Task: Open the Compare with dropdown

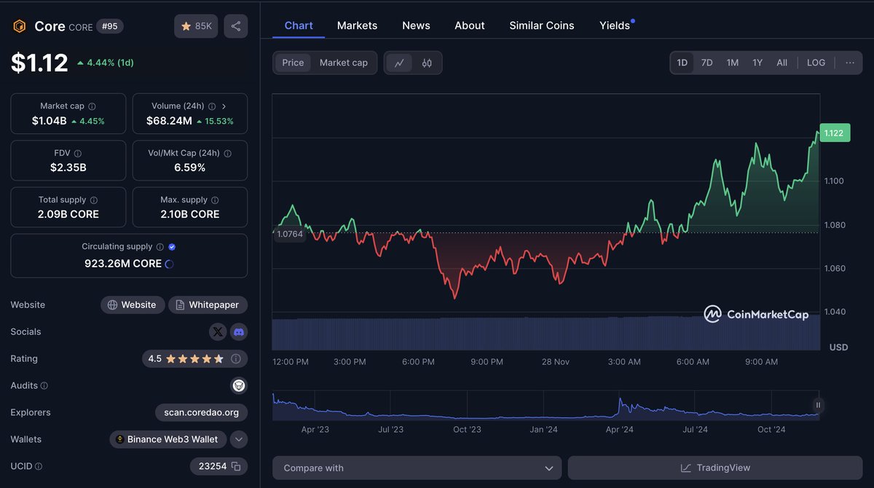Action: click(417, 468)
